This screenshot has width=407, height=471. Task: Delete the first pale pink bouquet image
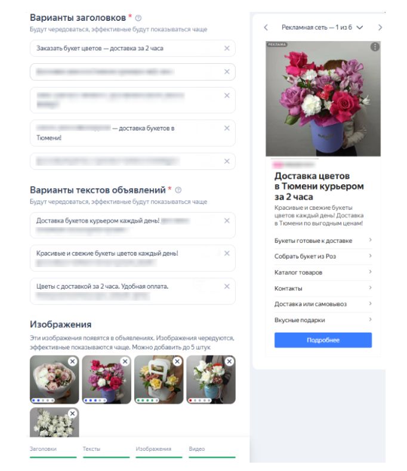(72, 361)
